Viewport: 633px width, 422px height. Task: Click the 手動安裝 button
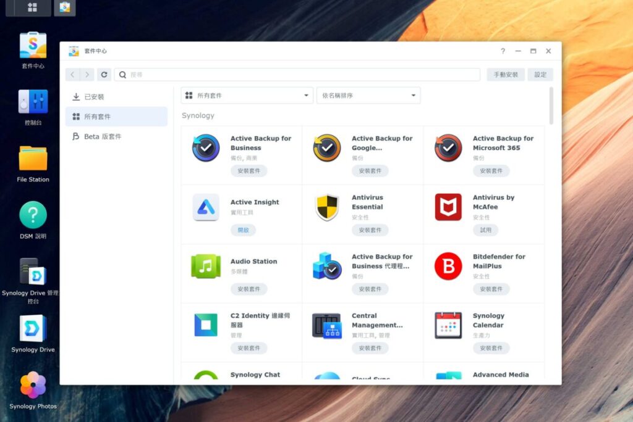506,75
